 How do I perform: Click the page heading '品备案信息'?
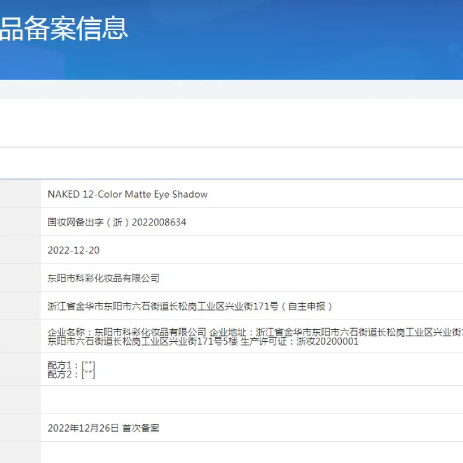[x=63, y=28]
